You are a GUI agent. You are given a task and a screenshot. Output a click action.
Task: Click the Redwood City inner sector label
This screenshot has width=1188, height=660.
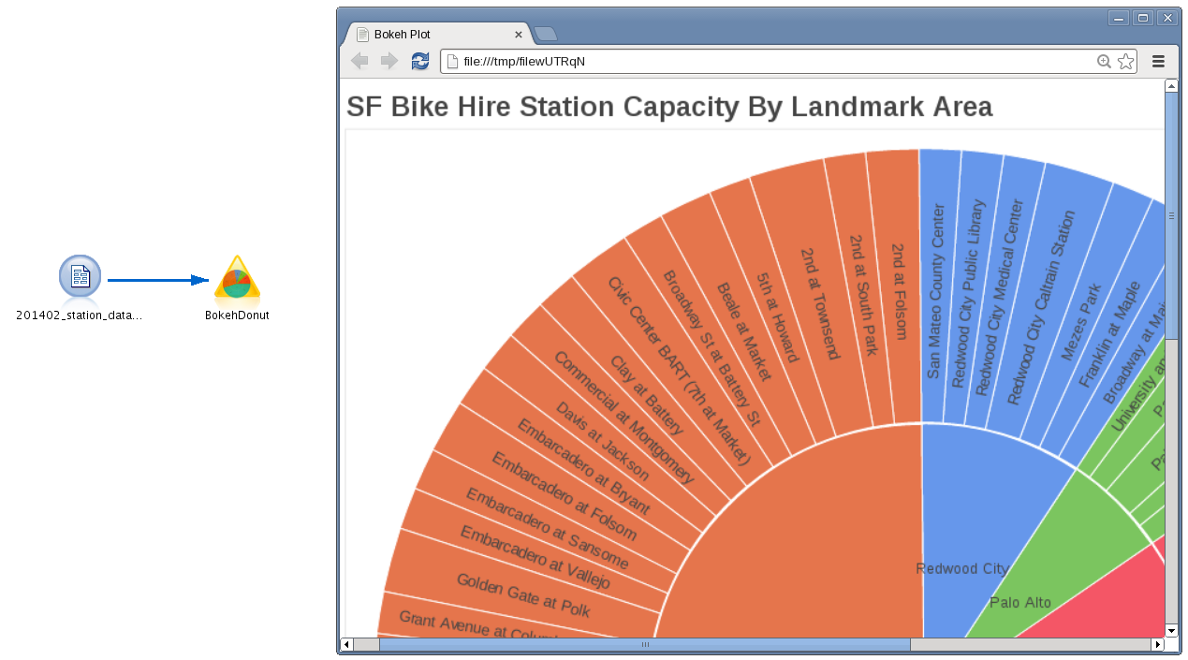pos(961,569)
